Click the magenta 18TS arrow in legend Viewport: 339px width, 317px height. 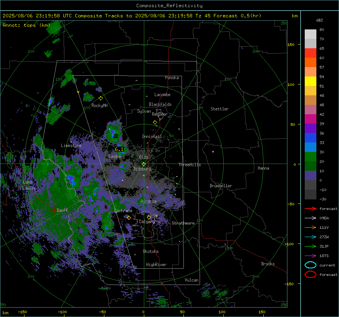coord(310,256)
